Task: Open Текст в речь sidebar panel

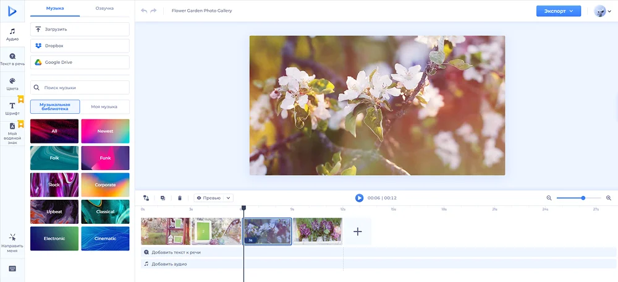Action: [x=12, y=59]
